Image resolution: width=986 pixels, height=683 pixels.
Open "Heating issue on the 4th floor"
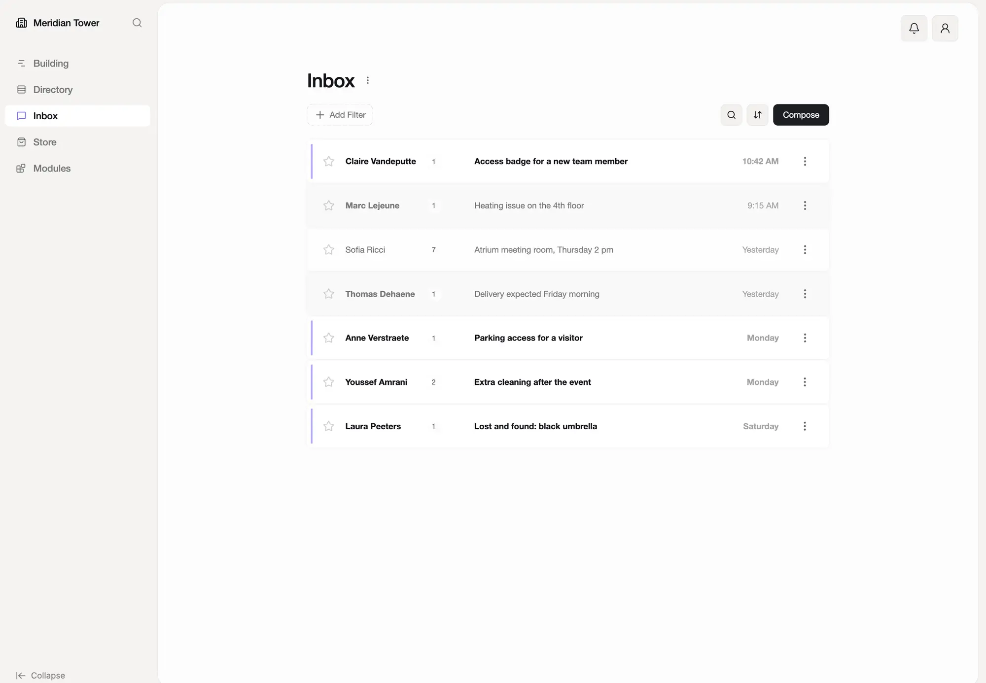click(529, 205)
